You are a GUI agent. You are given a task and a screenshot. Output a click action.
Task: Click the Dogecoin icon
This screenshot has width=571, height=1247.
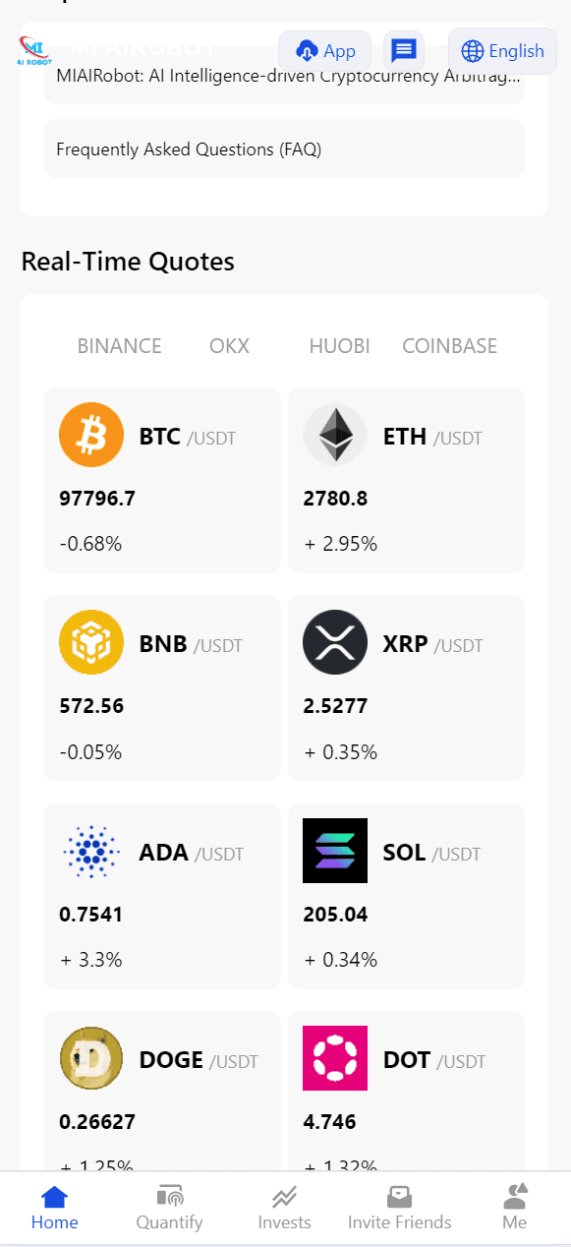point(91,1058)
